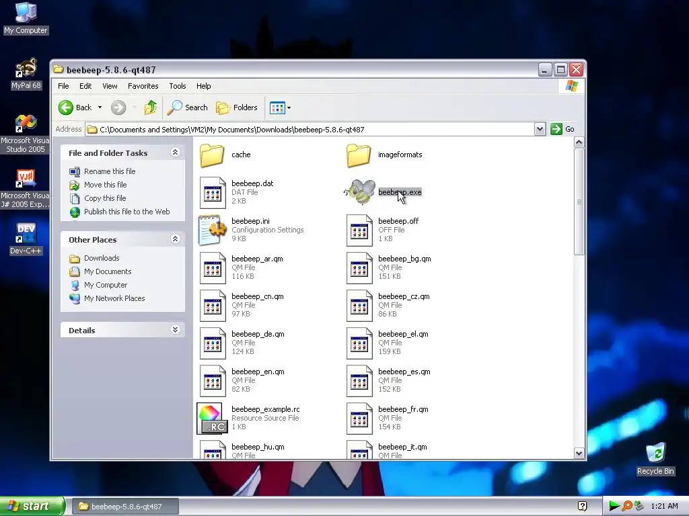Viewport: 689px width, 516px height.
Task: Open the Tools menu
Action: coord(178,86)
